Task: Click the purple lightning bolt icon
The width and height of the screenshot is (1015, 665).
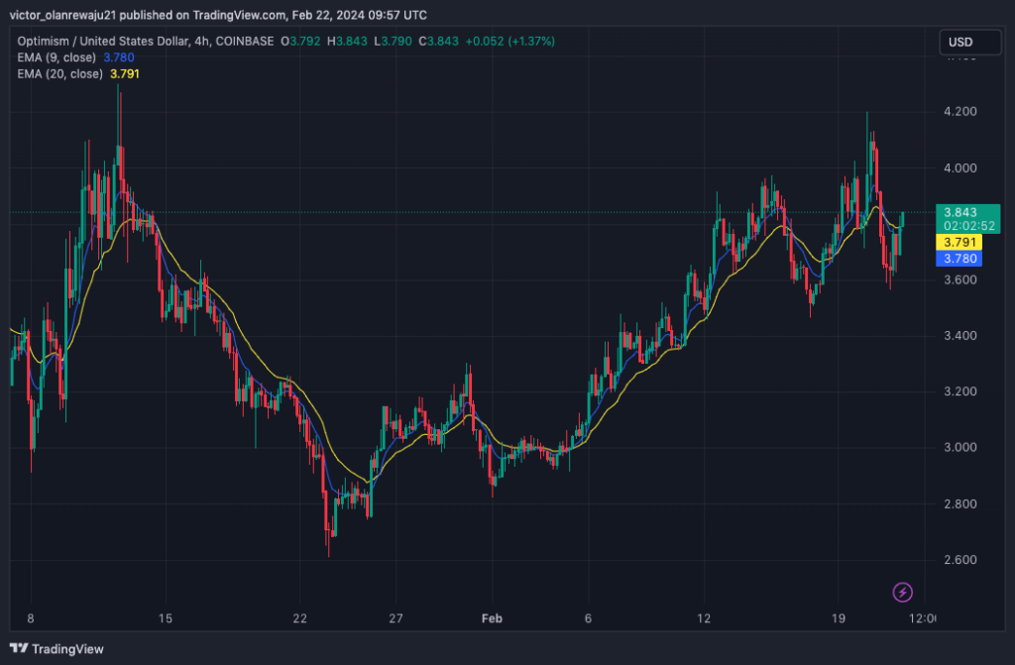Action: click(903, 594)
